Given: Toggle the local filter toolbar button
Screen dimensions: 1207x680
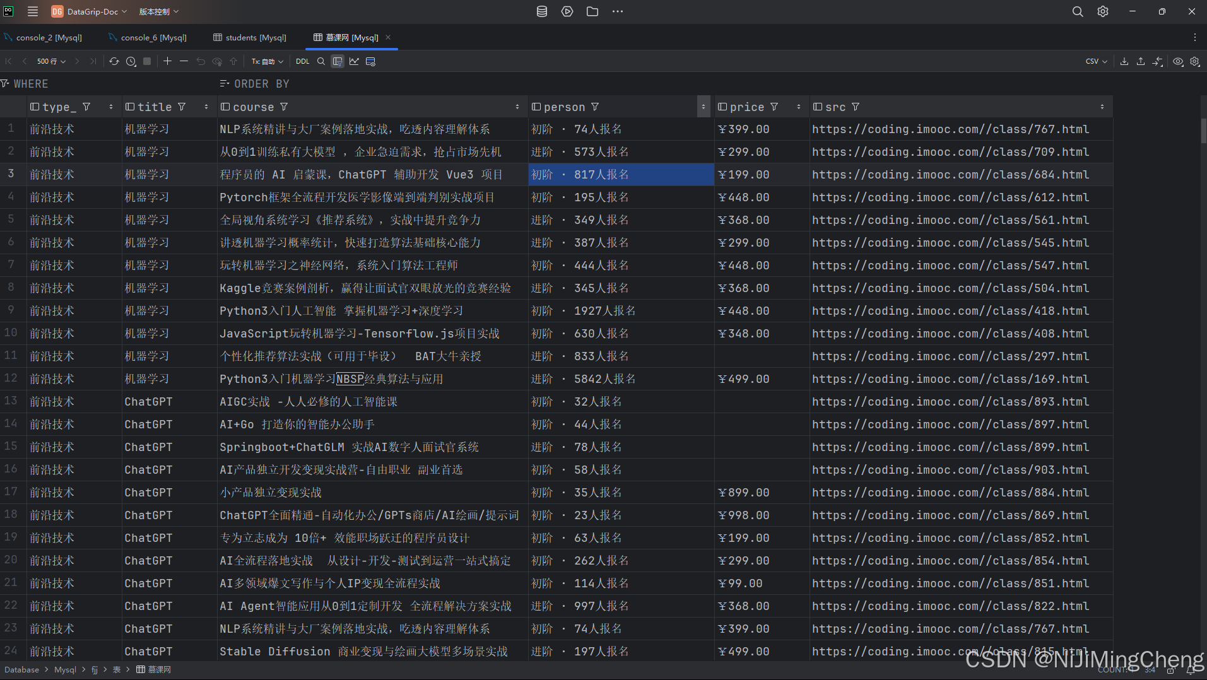Looking at the screenshot, I should coord(338,61).
